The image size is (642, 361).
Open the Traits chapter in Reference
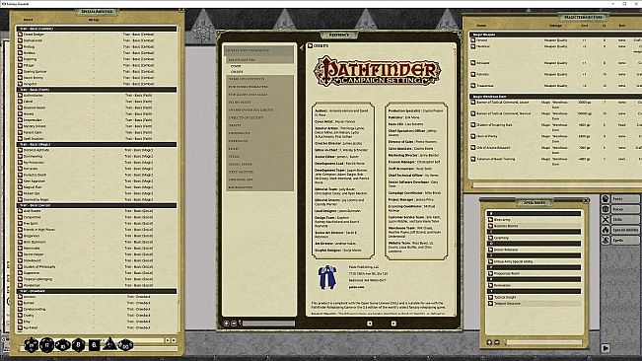[x=259, y=125]
